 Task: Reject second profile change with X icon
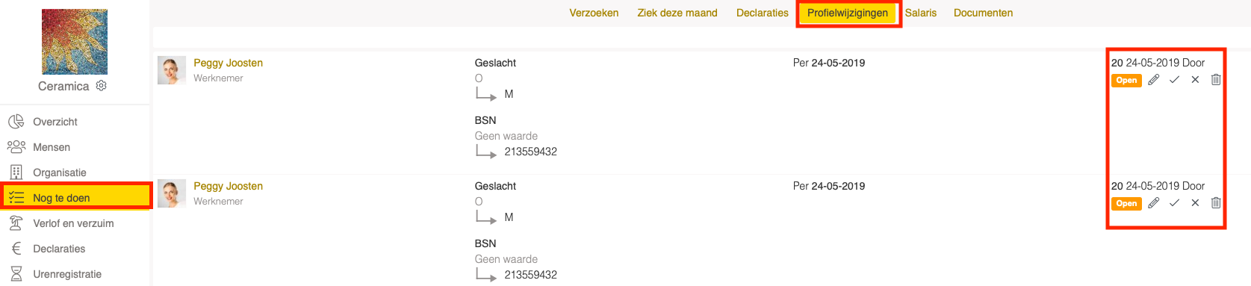[1195, 203]
